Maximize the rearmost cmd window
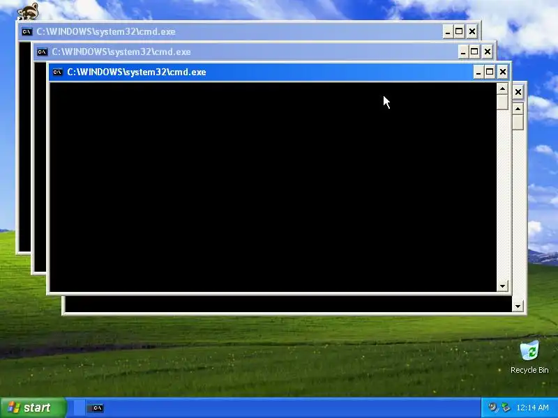The image size is (558, 418). 459,31
